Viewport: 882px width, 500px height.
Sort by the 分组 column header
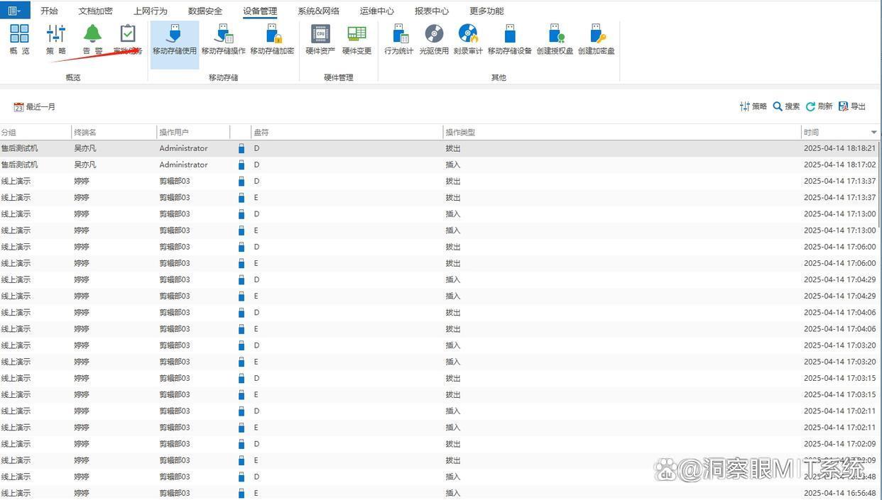(x=36, y=133)
